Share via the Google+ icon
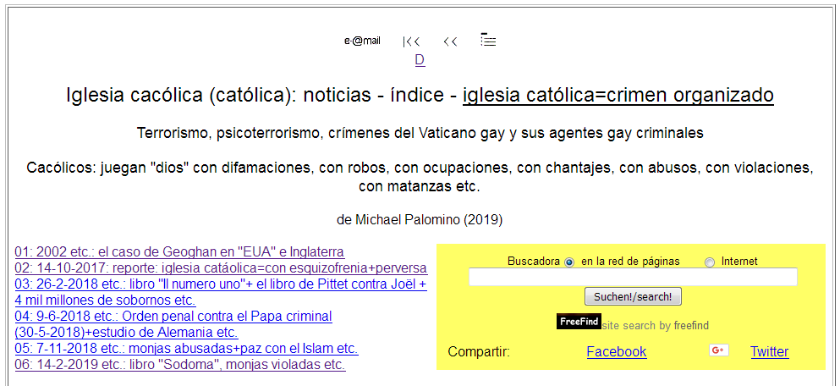840x386 pixels. 718,350
